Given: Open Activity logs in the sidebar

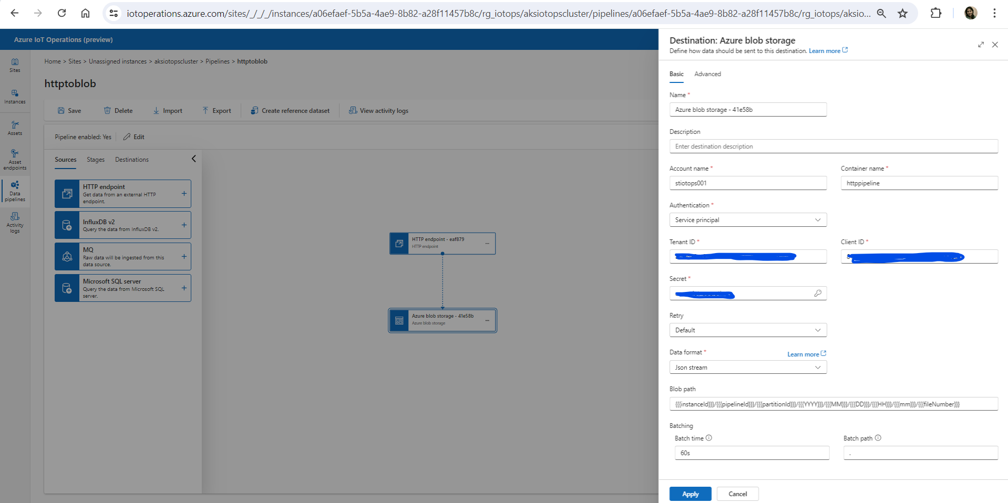Looking at the screenshot, I should tap(15, 223).
